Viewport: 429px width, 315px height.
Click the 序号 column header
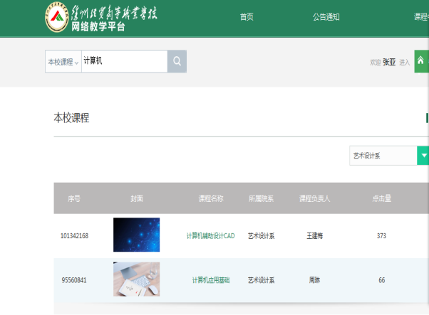coord(74,198)
